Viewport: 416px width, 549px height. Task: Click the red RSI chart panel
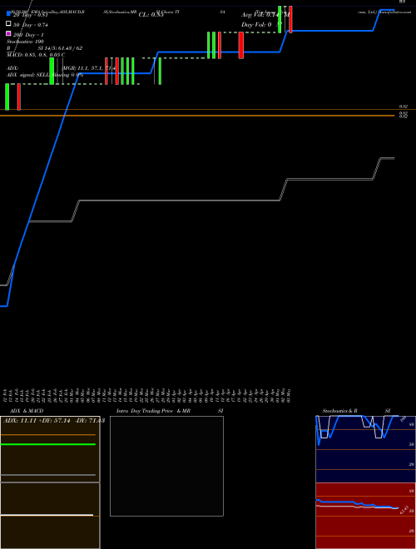(x=365, y=516)
